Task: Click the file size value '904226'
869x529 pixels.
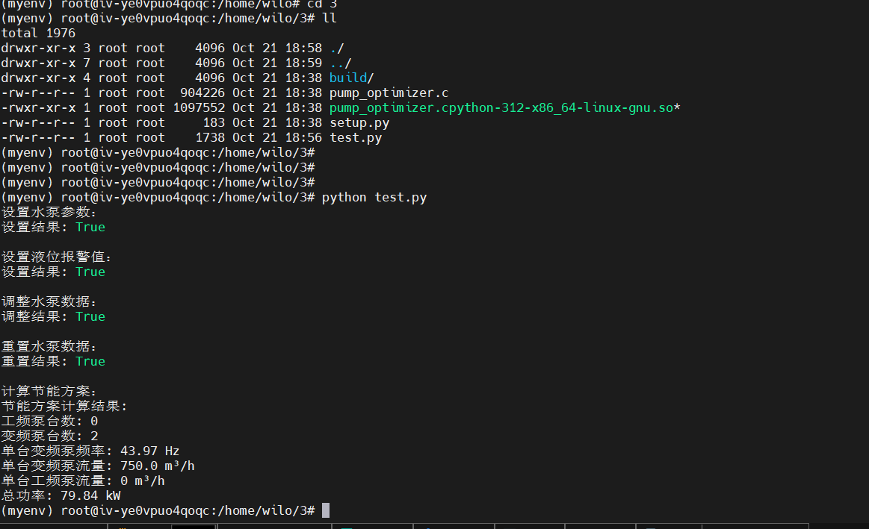Action: pyautogui.click(x=202, y=93)
